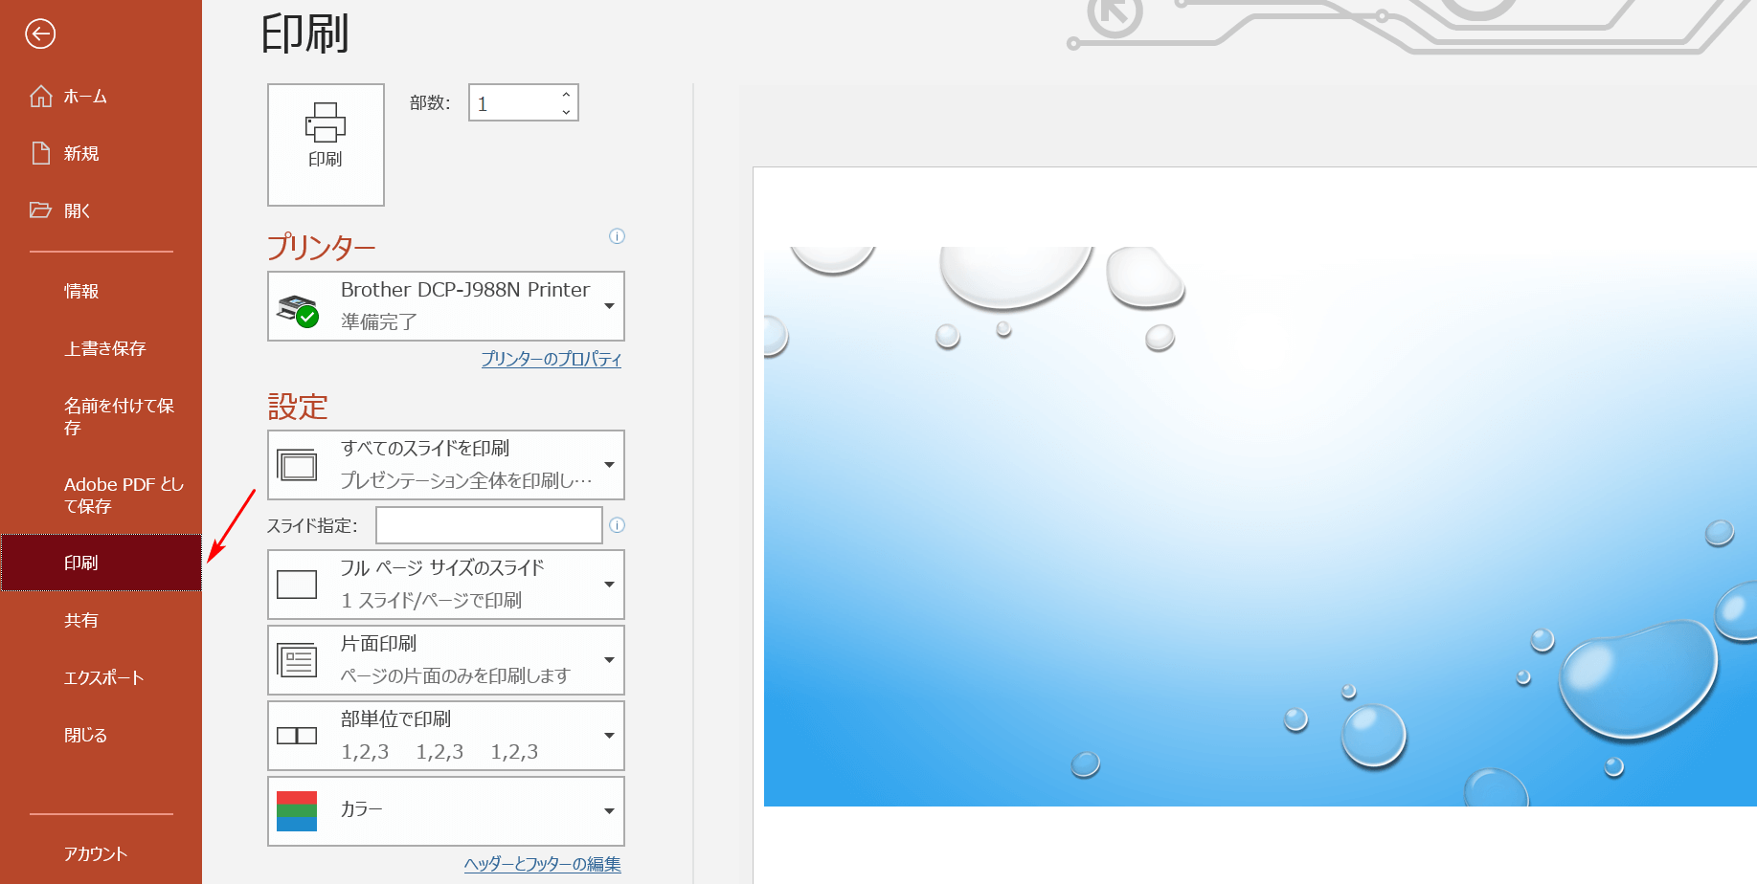The width and height of the screenshot is (1757, 884).
Task: Open the 部単位で印刷 collation dropdown
Action: [446, 736]
